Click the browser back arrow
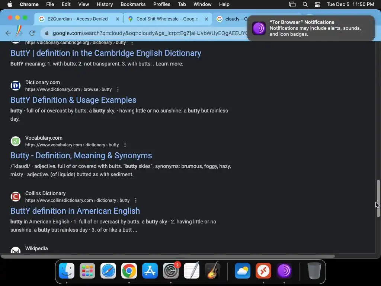The image size is (381, 286). click(8, 33)
